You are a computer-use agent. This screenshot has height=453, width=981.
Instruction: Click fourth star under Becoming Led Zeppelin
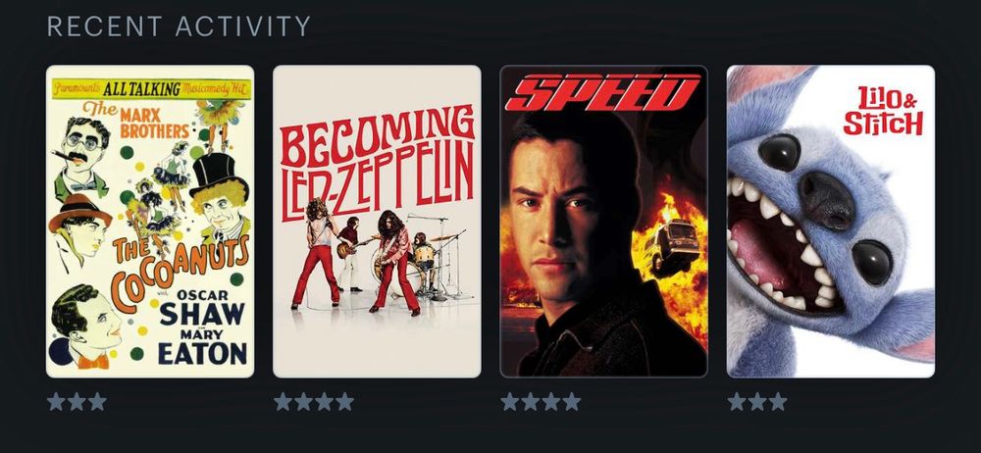344,402
